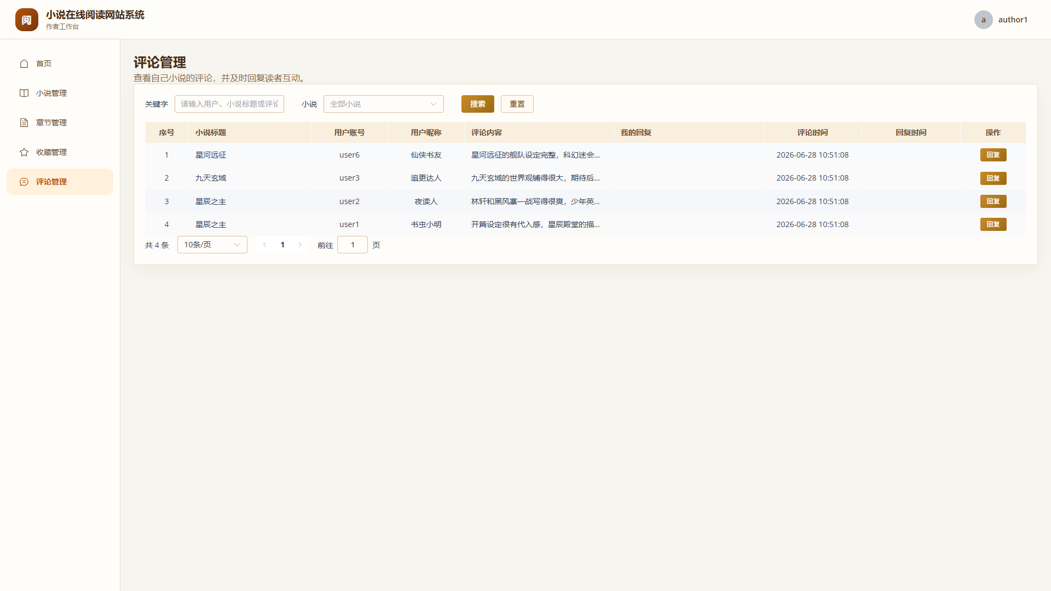Screen dimensions: 1051x591
Task: Click the document icon for 章节管理
Action: (x=24, y=123)
